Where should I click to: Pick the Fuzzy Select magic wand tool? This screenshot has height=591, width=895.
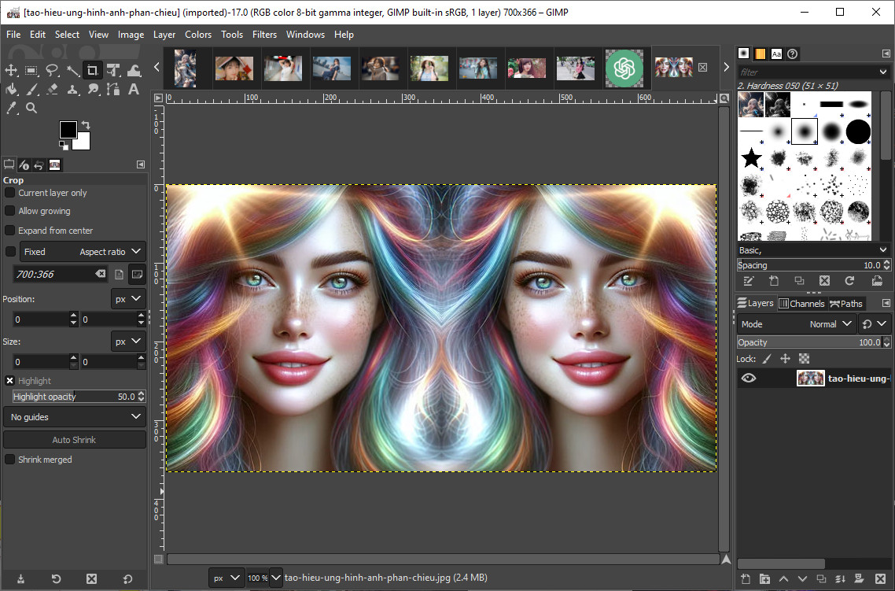[72, 70]
